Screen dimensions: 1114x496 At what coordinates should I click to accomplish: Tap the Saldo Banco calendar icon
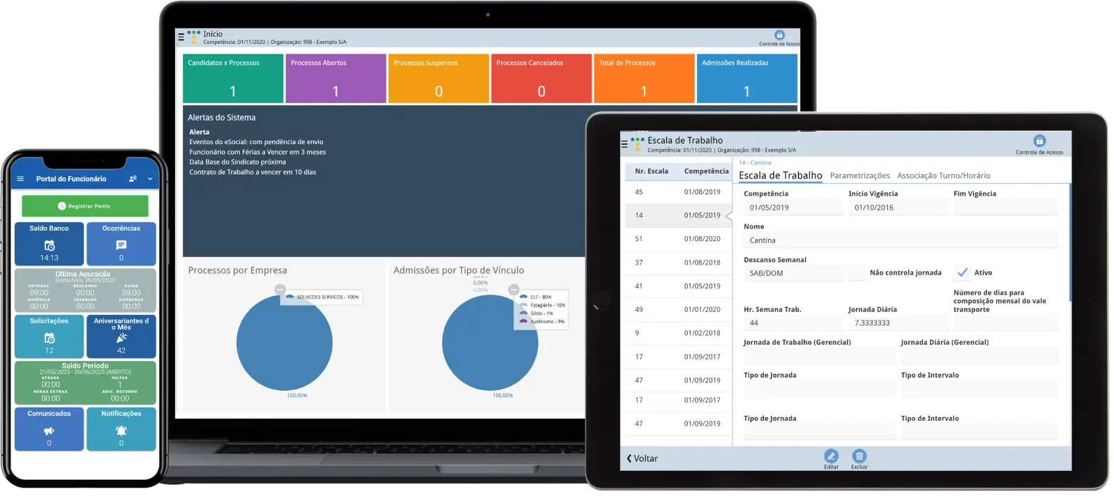point(50,245)
